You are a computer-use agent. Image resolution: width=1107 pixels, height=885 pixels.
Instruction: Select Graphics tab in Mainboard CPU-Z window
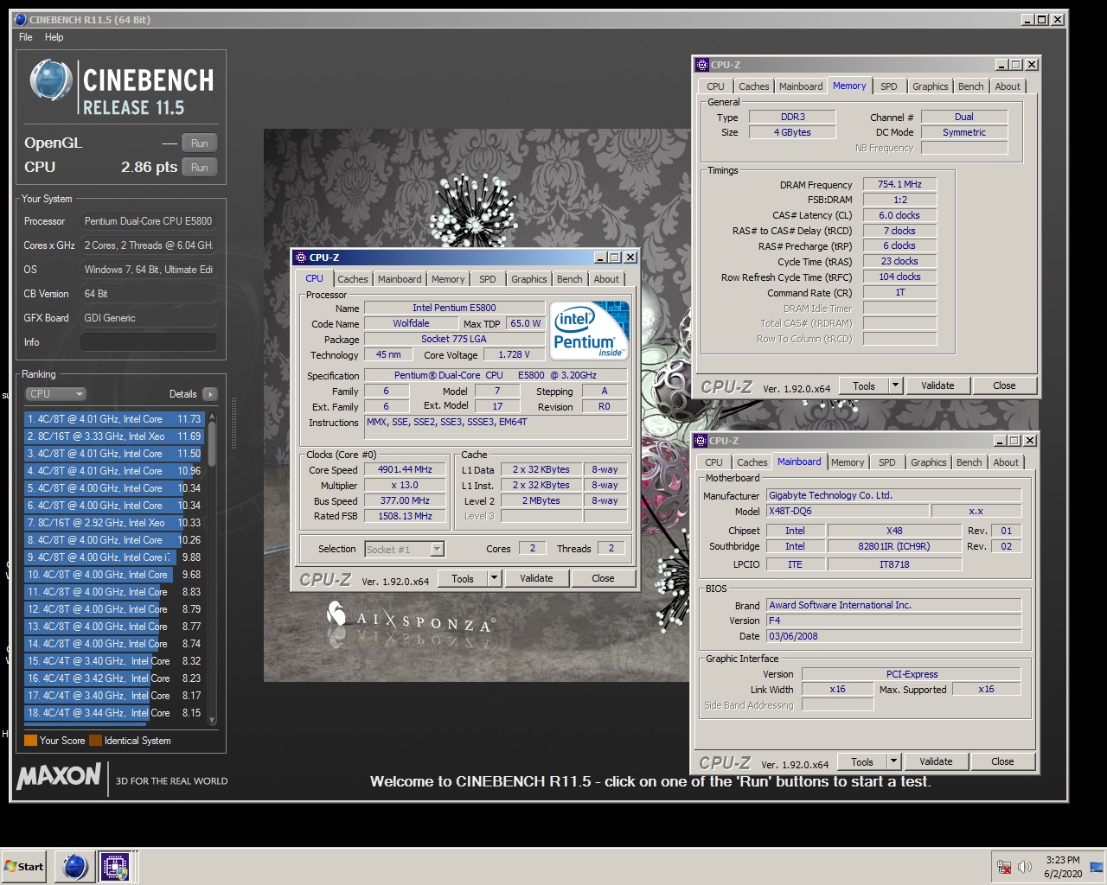[929, 462]
